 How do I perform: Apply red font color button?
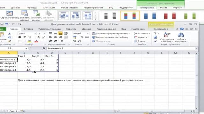[36, 41]
